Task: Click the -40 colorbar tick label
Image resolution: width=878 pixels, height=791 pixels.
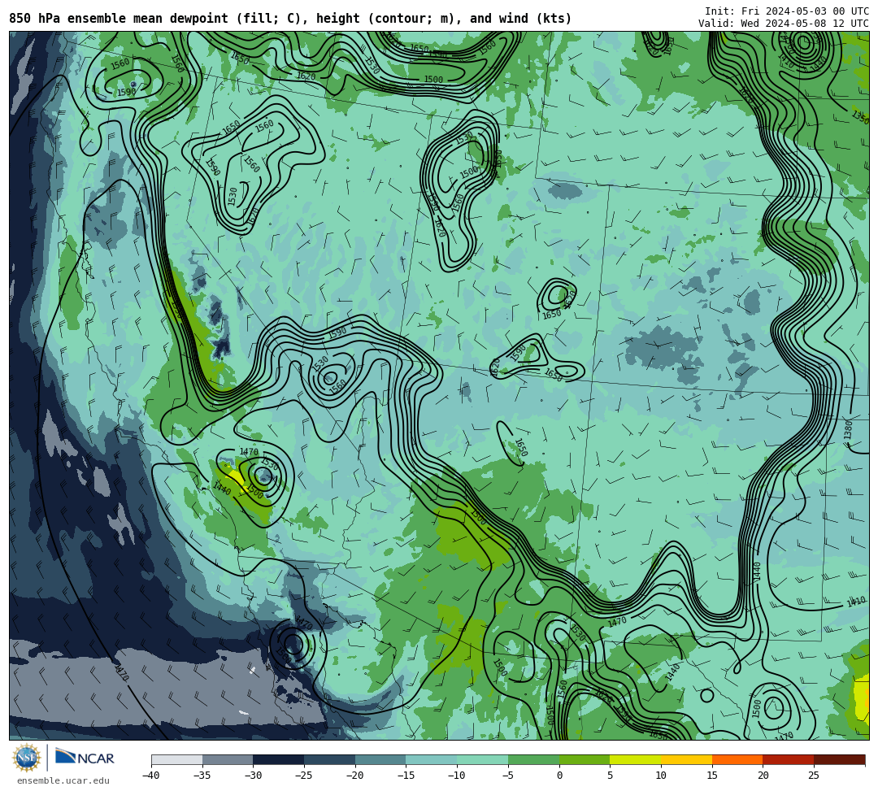Action: [151, 776]
